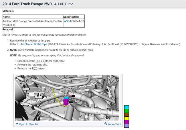This screenshot has height=130, width=186.
Task: Click the Open In New Tab text
Action: (x=29, y=124)
